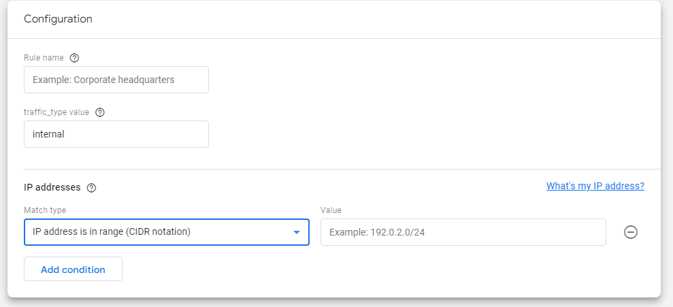Select the IP addresses section heading
Screen dimensions: 673x307
[x=52, y=187]
